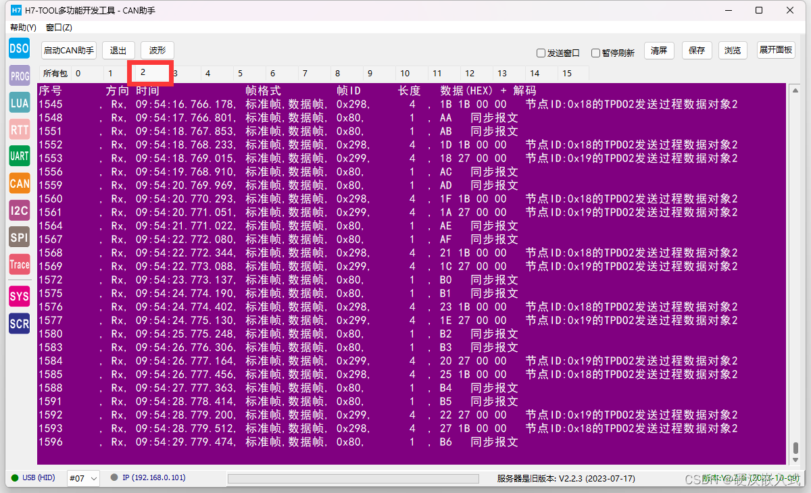Screen dimensions: 811x493
Task: Click the 数据(HEX) + 解码 column header
Action: pyautogui.click(x=488, y=90)
